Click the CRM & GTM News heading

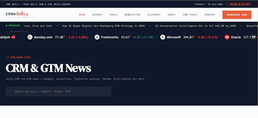click(x=48, y=68)
